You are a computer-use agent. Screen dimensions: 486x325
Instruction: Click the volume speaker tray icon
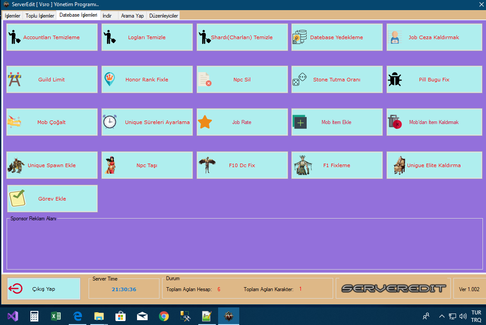pyautogui.click(x=463, y=316)
